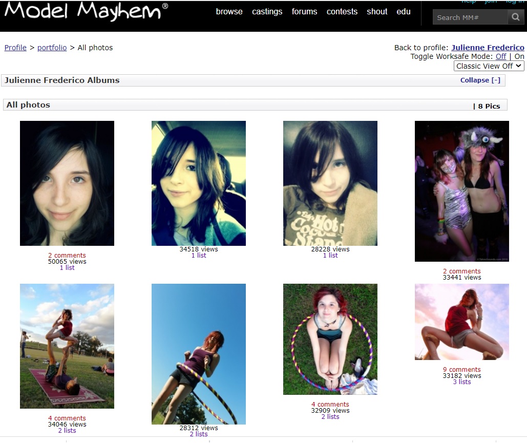Image resolution: width=527 pixels, height=444 pixels.
Task: Click the 'Julienne Frederico Albums' heading
Action: point(62,80)
